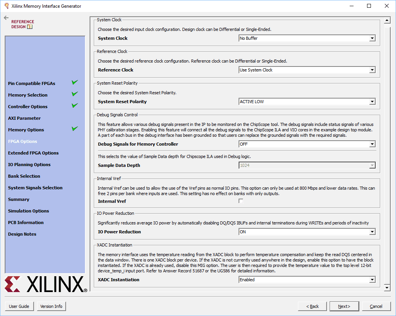The height and width of the screenshot is (316, 396).
Task: Click the Xilinx app icon in the title bar
Action: pos(6,6)
